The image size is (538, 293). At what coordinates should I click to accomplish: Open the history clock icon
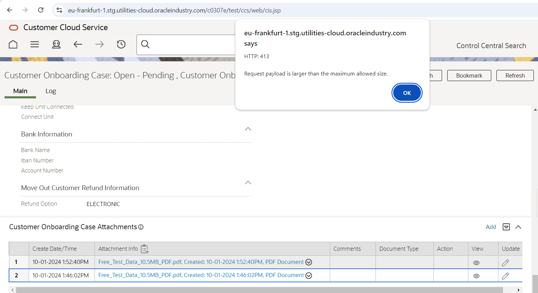(121, 44)
